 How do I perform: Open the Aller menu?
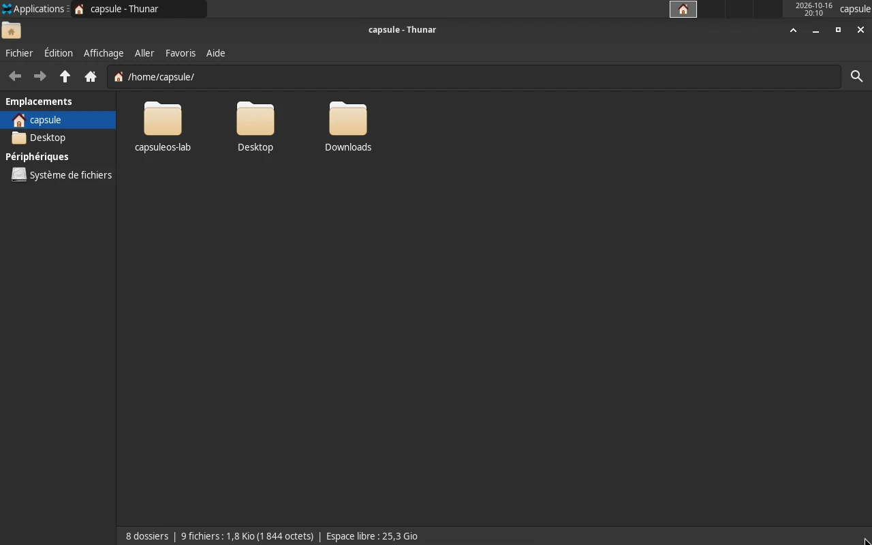click(144, 53)
